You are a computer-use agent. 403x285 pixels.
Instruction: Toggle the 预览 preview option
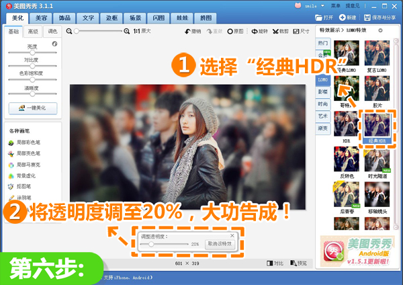point(298,263)
